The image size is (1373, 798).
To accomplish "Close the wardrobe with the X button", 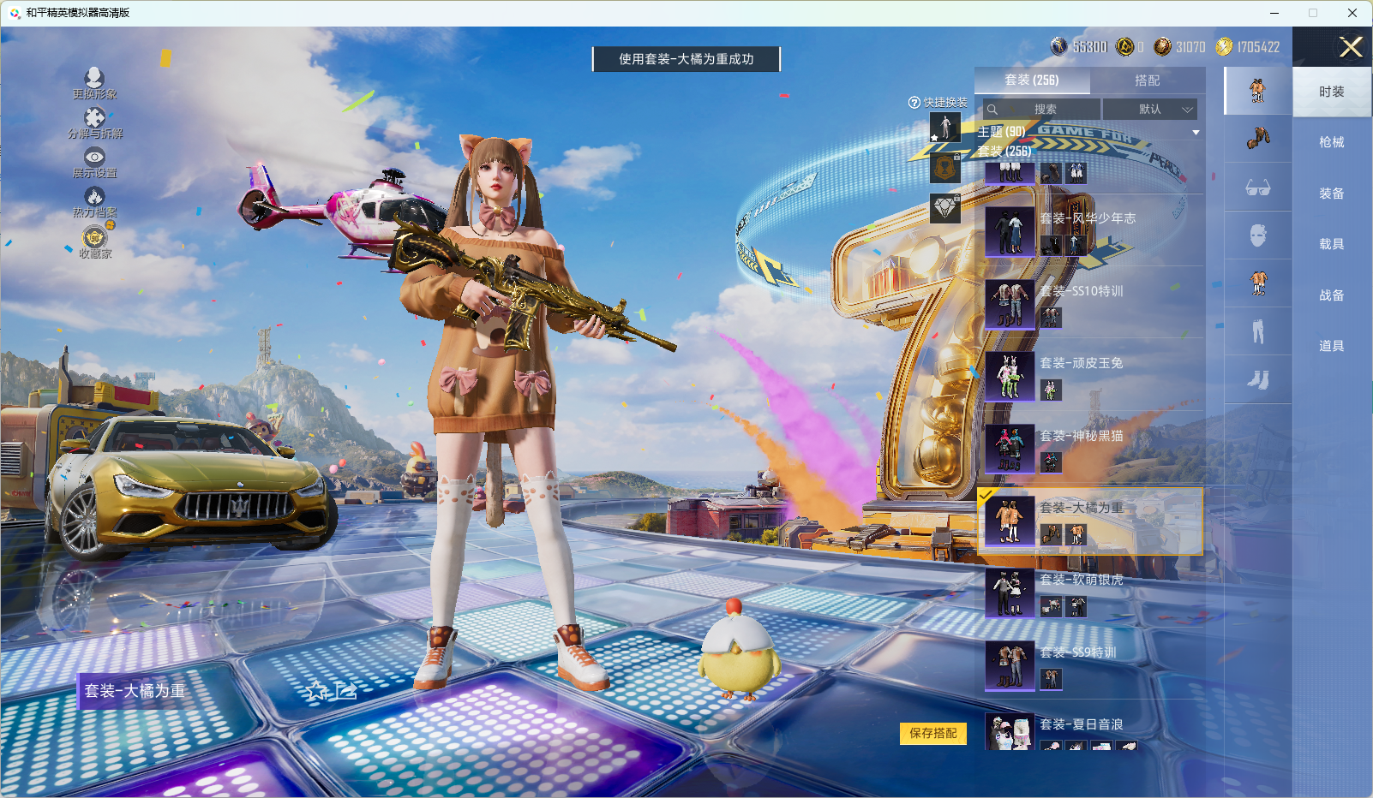I will pos(1351,47).
